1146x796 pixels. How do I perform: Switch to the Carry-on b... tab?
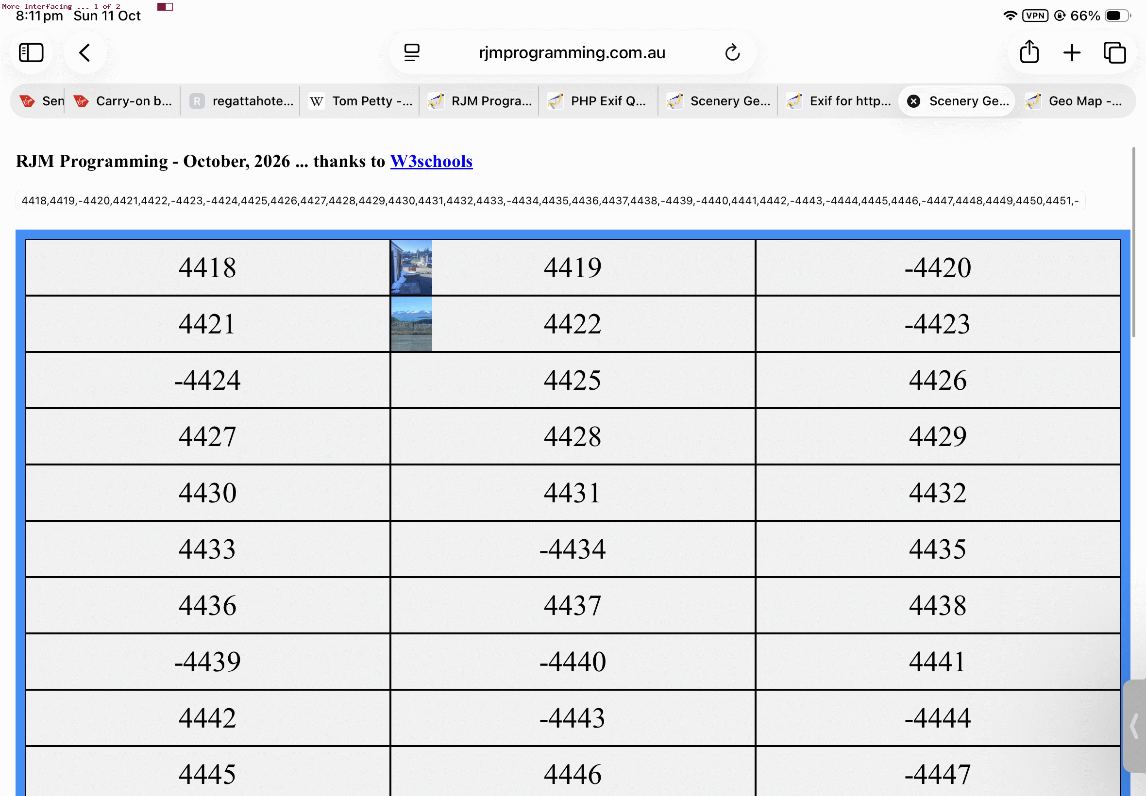(x=123, y=101)
